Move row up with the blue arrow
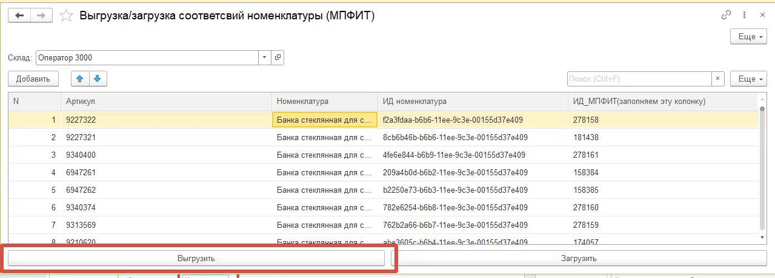The height and width of the screenshot is (278, 775). point(80,79)
